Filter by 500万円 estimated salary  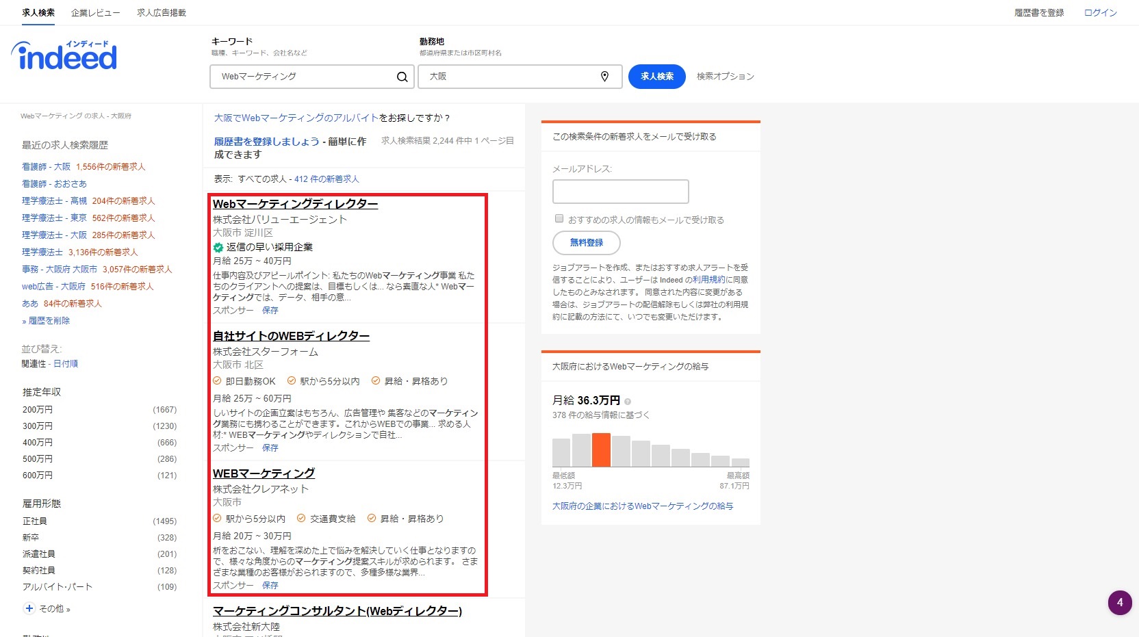[38, 459]
